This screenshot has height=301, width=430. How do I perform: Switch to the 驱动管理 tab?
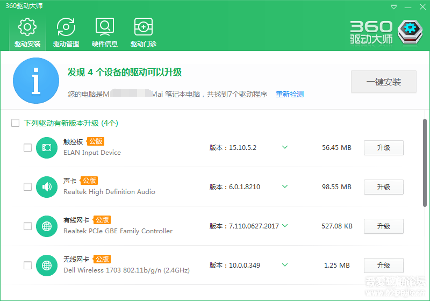tap(66, 32)
